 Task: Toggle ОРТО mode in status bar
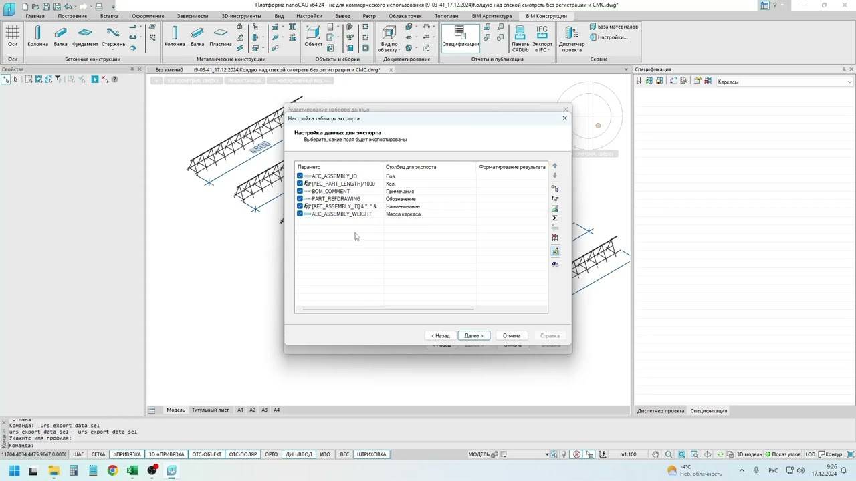[271, 454]
